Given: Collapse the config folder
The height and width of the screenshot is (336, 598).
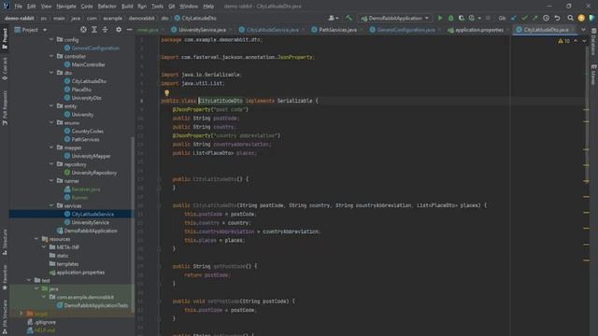Looking at the screenshot, I should point(51,39).
